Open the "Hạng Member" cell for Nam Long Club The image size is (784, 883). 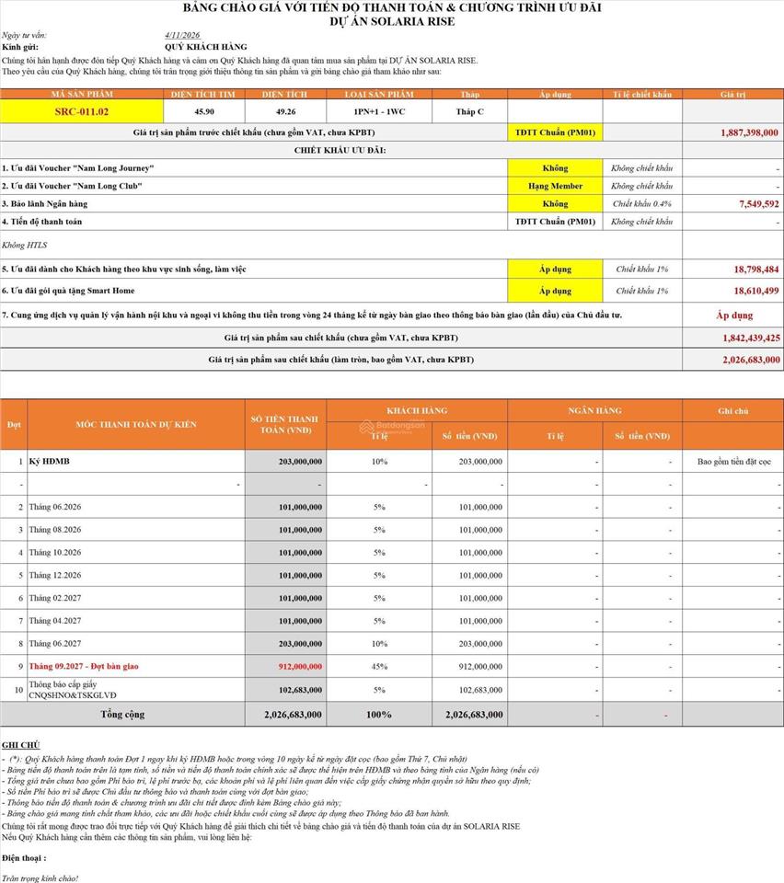tap(555, 186)
